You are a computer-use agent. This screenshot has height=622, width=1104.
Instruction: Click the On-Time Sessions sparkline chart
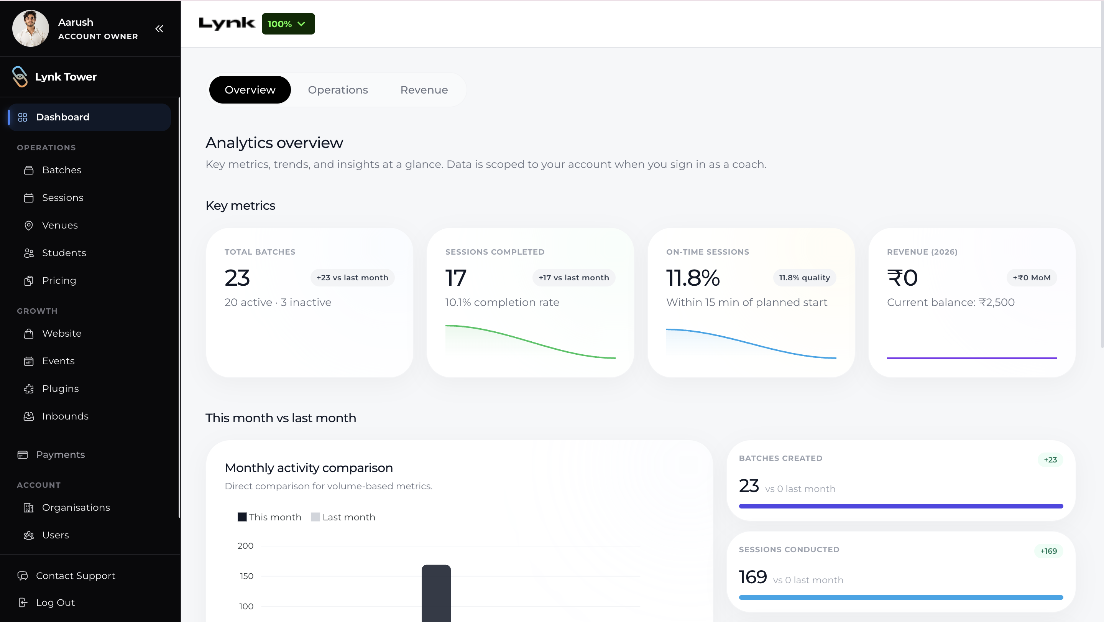751,343
